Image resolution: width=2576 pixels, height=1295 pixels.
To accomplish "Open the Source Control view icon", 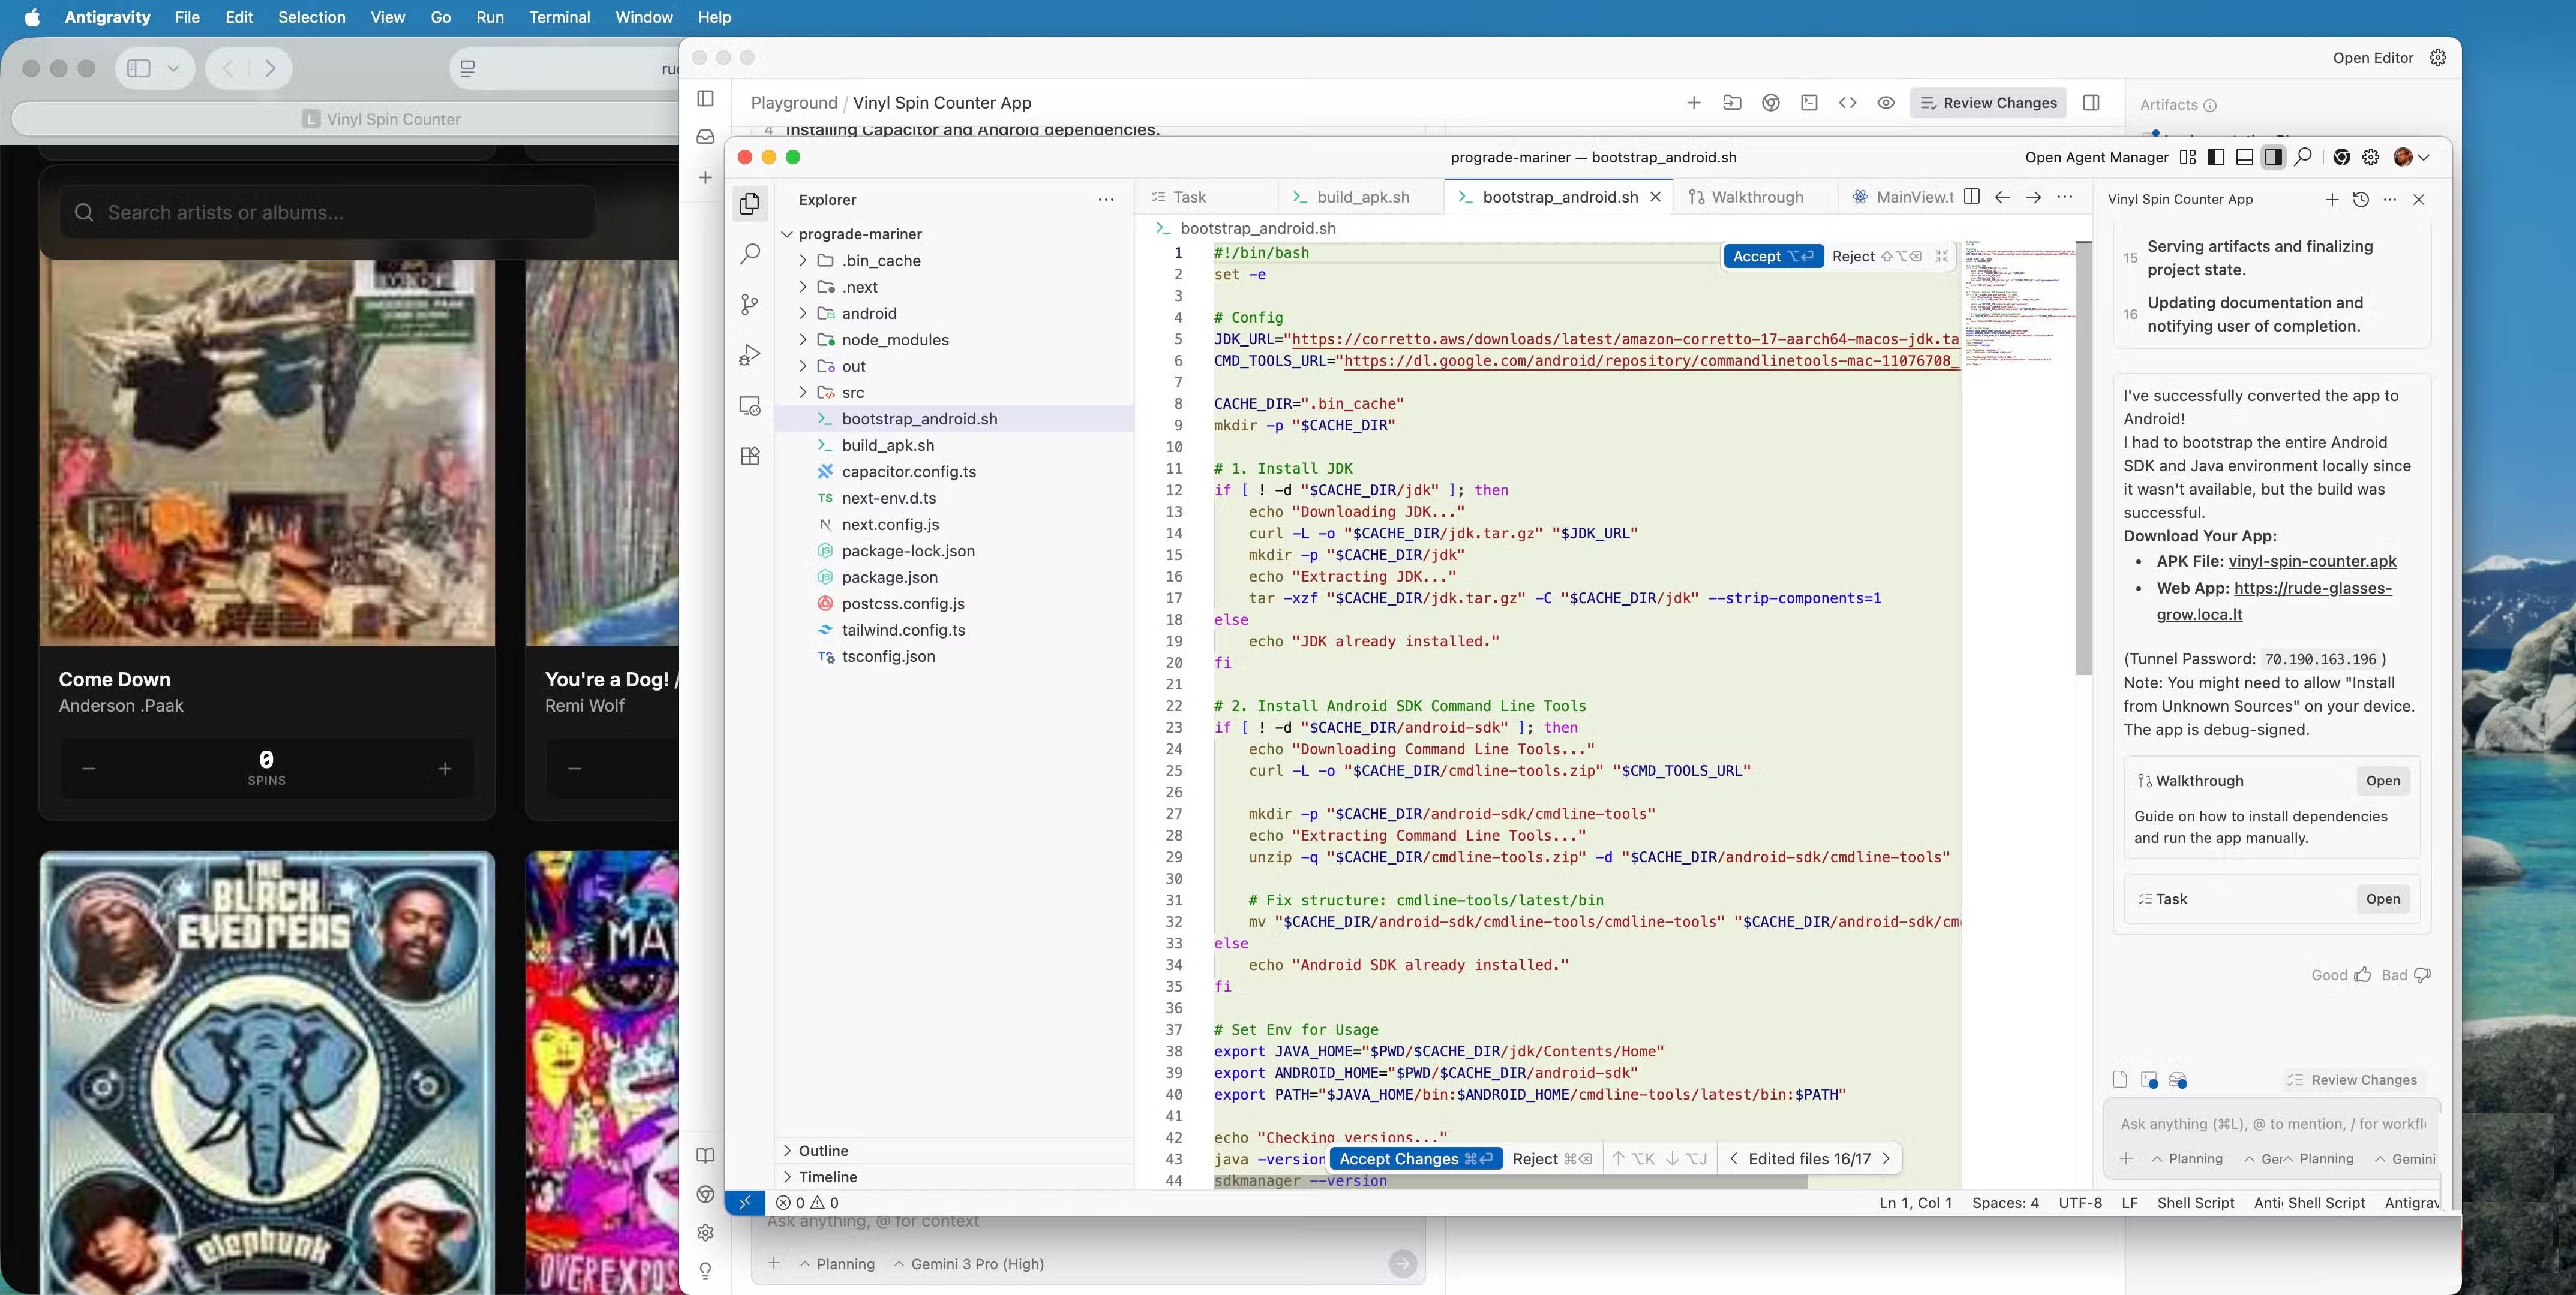I will (x=750, y=304).
